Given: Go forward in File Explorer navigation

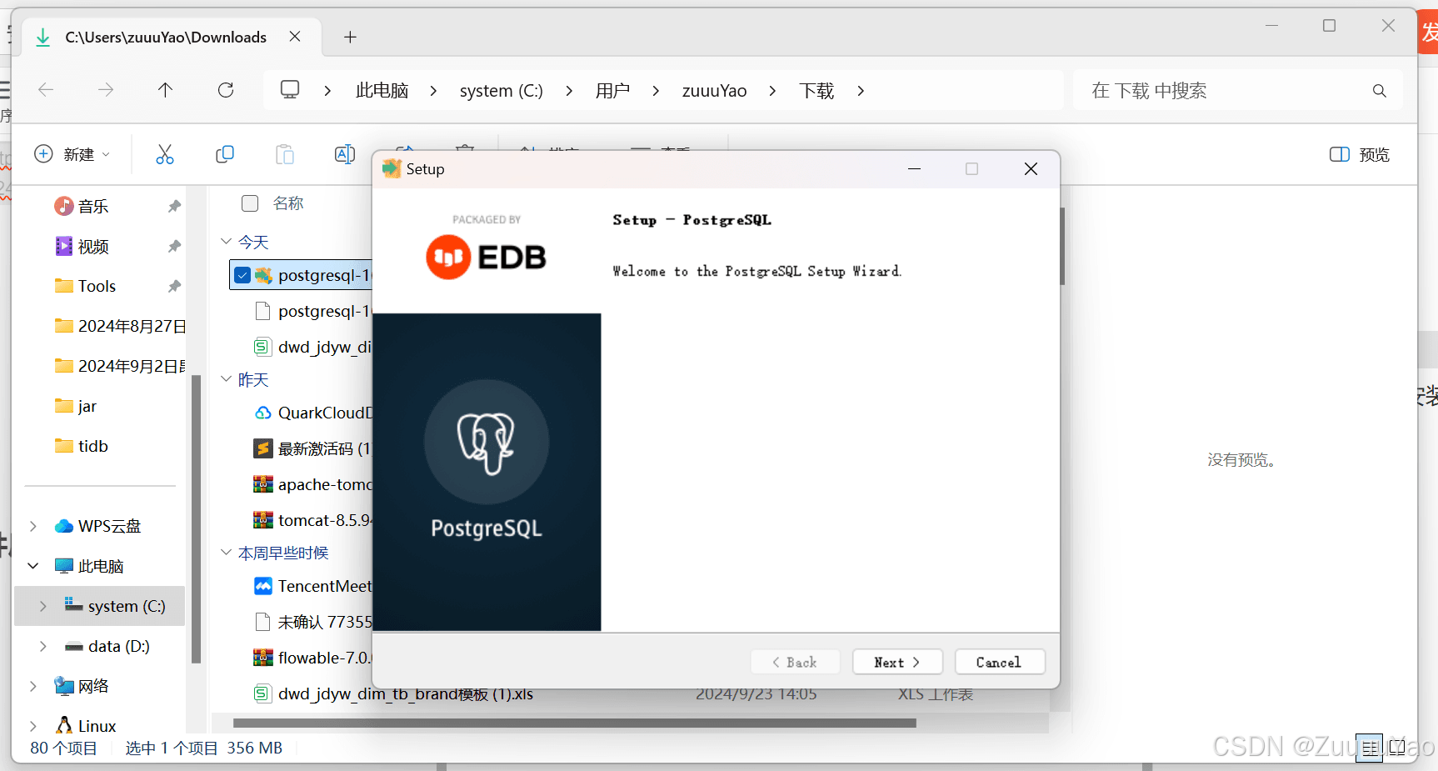Looking at the screenshot, I should point(106,90).
